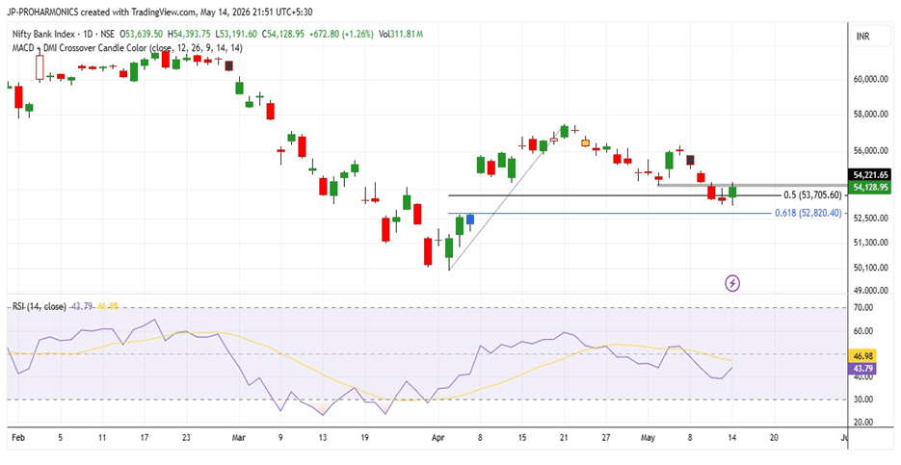This screenshot has height=465, width=901.
Task: Click the Feb date on time axis
Action: (x=17, y=437)
